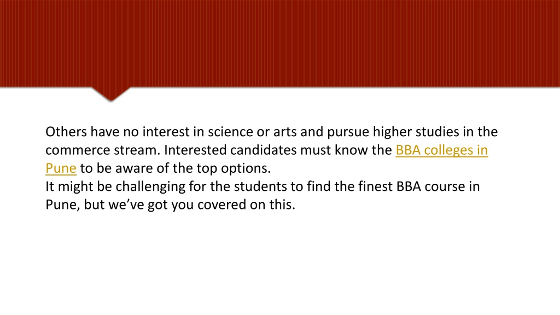Image resolution: width=560 pixels, height=315 pixels.
Task: Click the underlined "Pune" link text
Action: pos(61,168)
